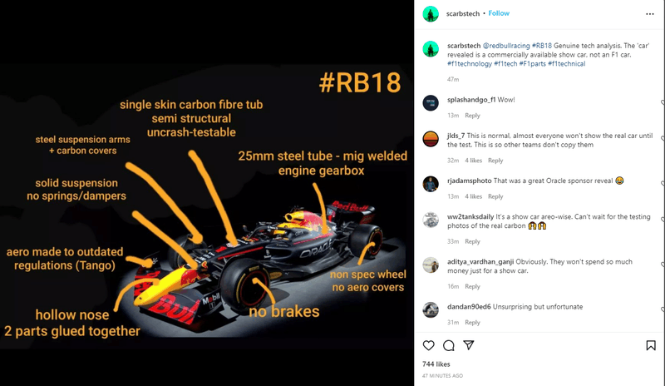The height and width of the screenshot is (386, 665).
Task: Reply to jlds_7's comment
Action: click(495, 161)
